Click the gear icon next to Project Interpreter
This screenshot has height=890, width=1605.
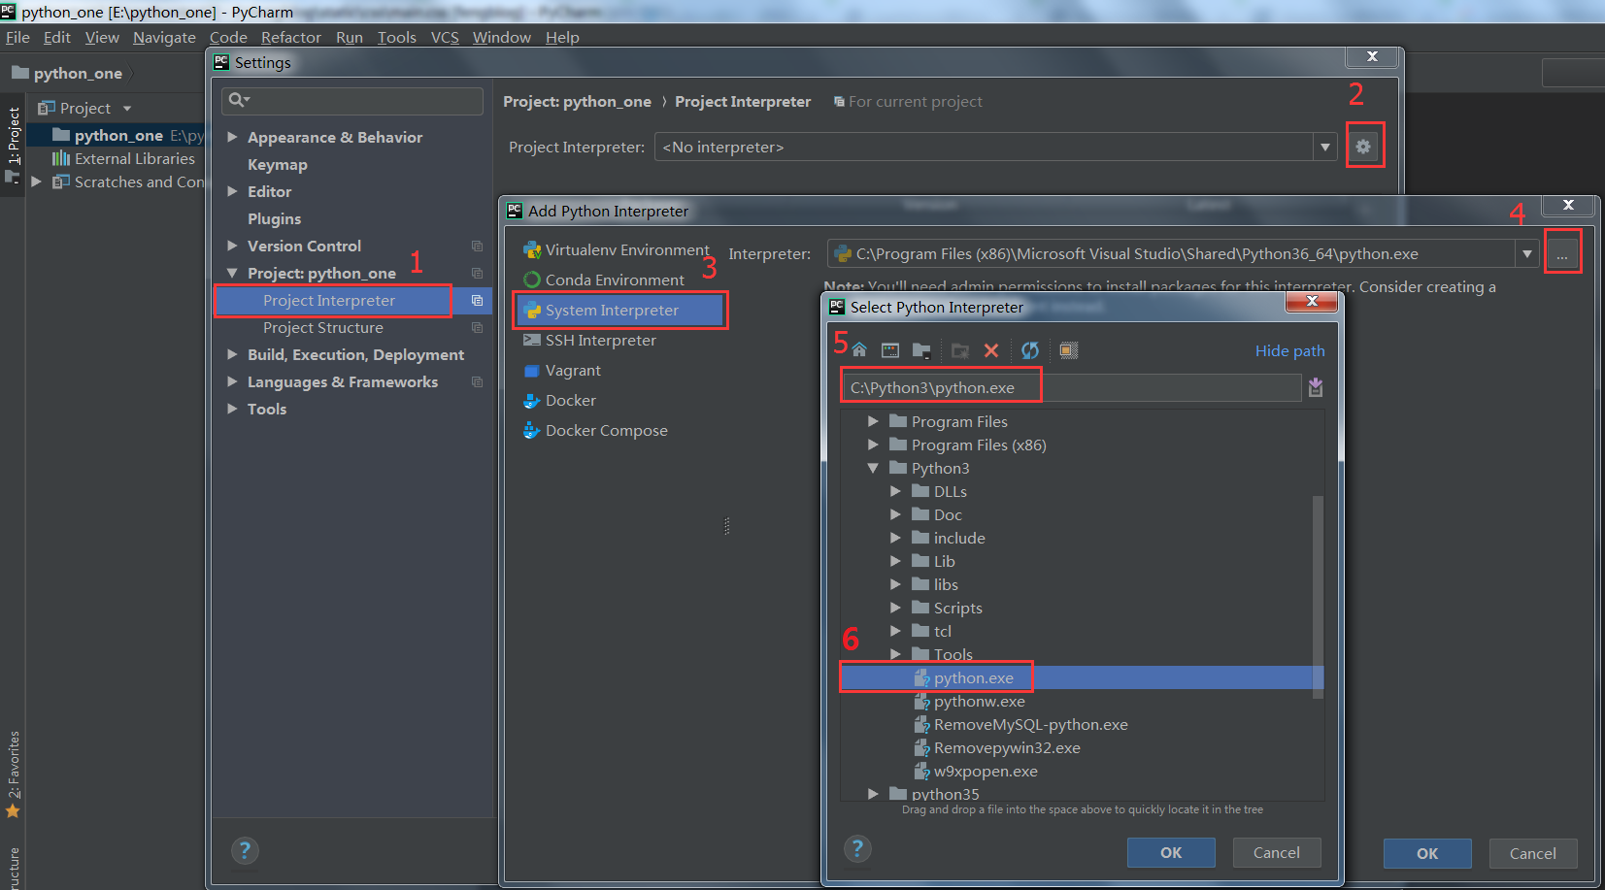(1364, 147)
